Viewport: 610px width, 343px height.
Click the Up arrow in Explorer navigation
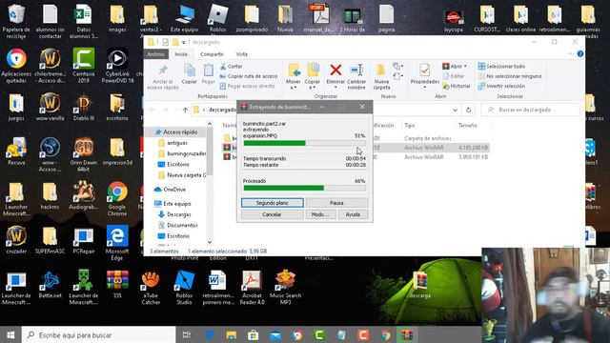185,111
